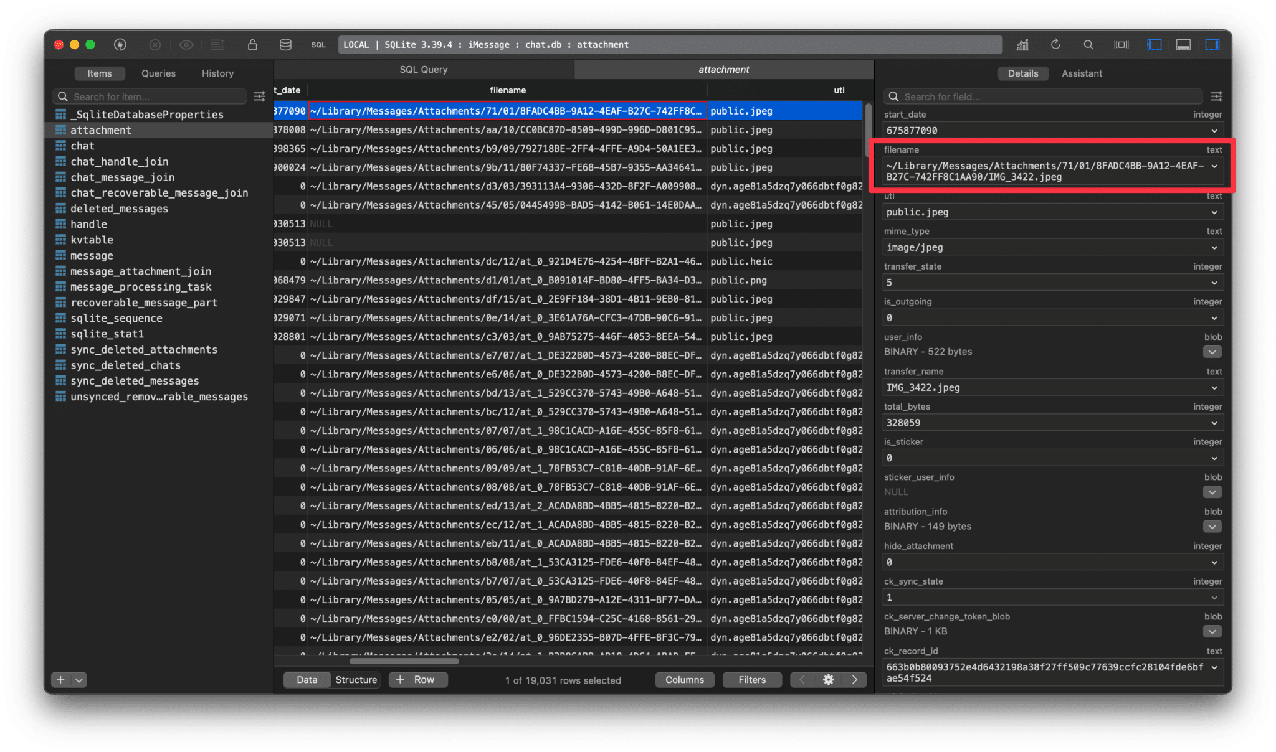Viewport: 1276px width, 752px height.
Task: Open the connection log icon
Action: (218, 44)
